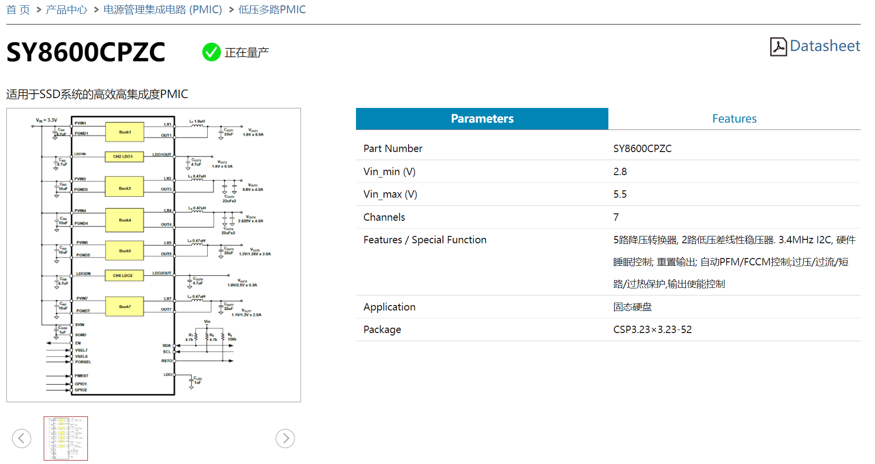The height and width of the screenshot is (464, 875).
Task: Go to previous image with left arrow
Action: click(x=22, y=438)
